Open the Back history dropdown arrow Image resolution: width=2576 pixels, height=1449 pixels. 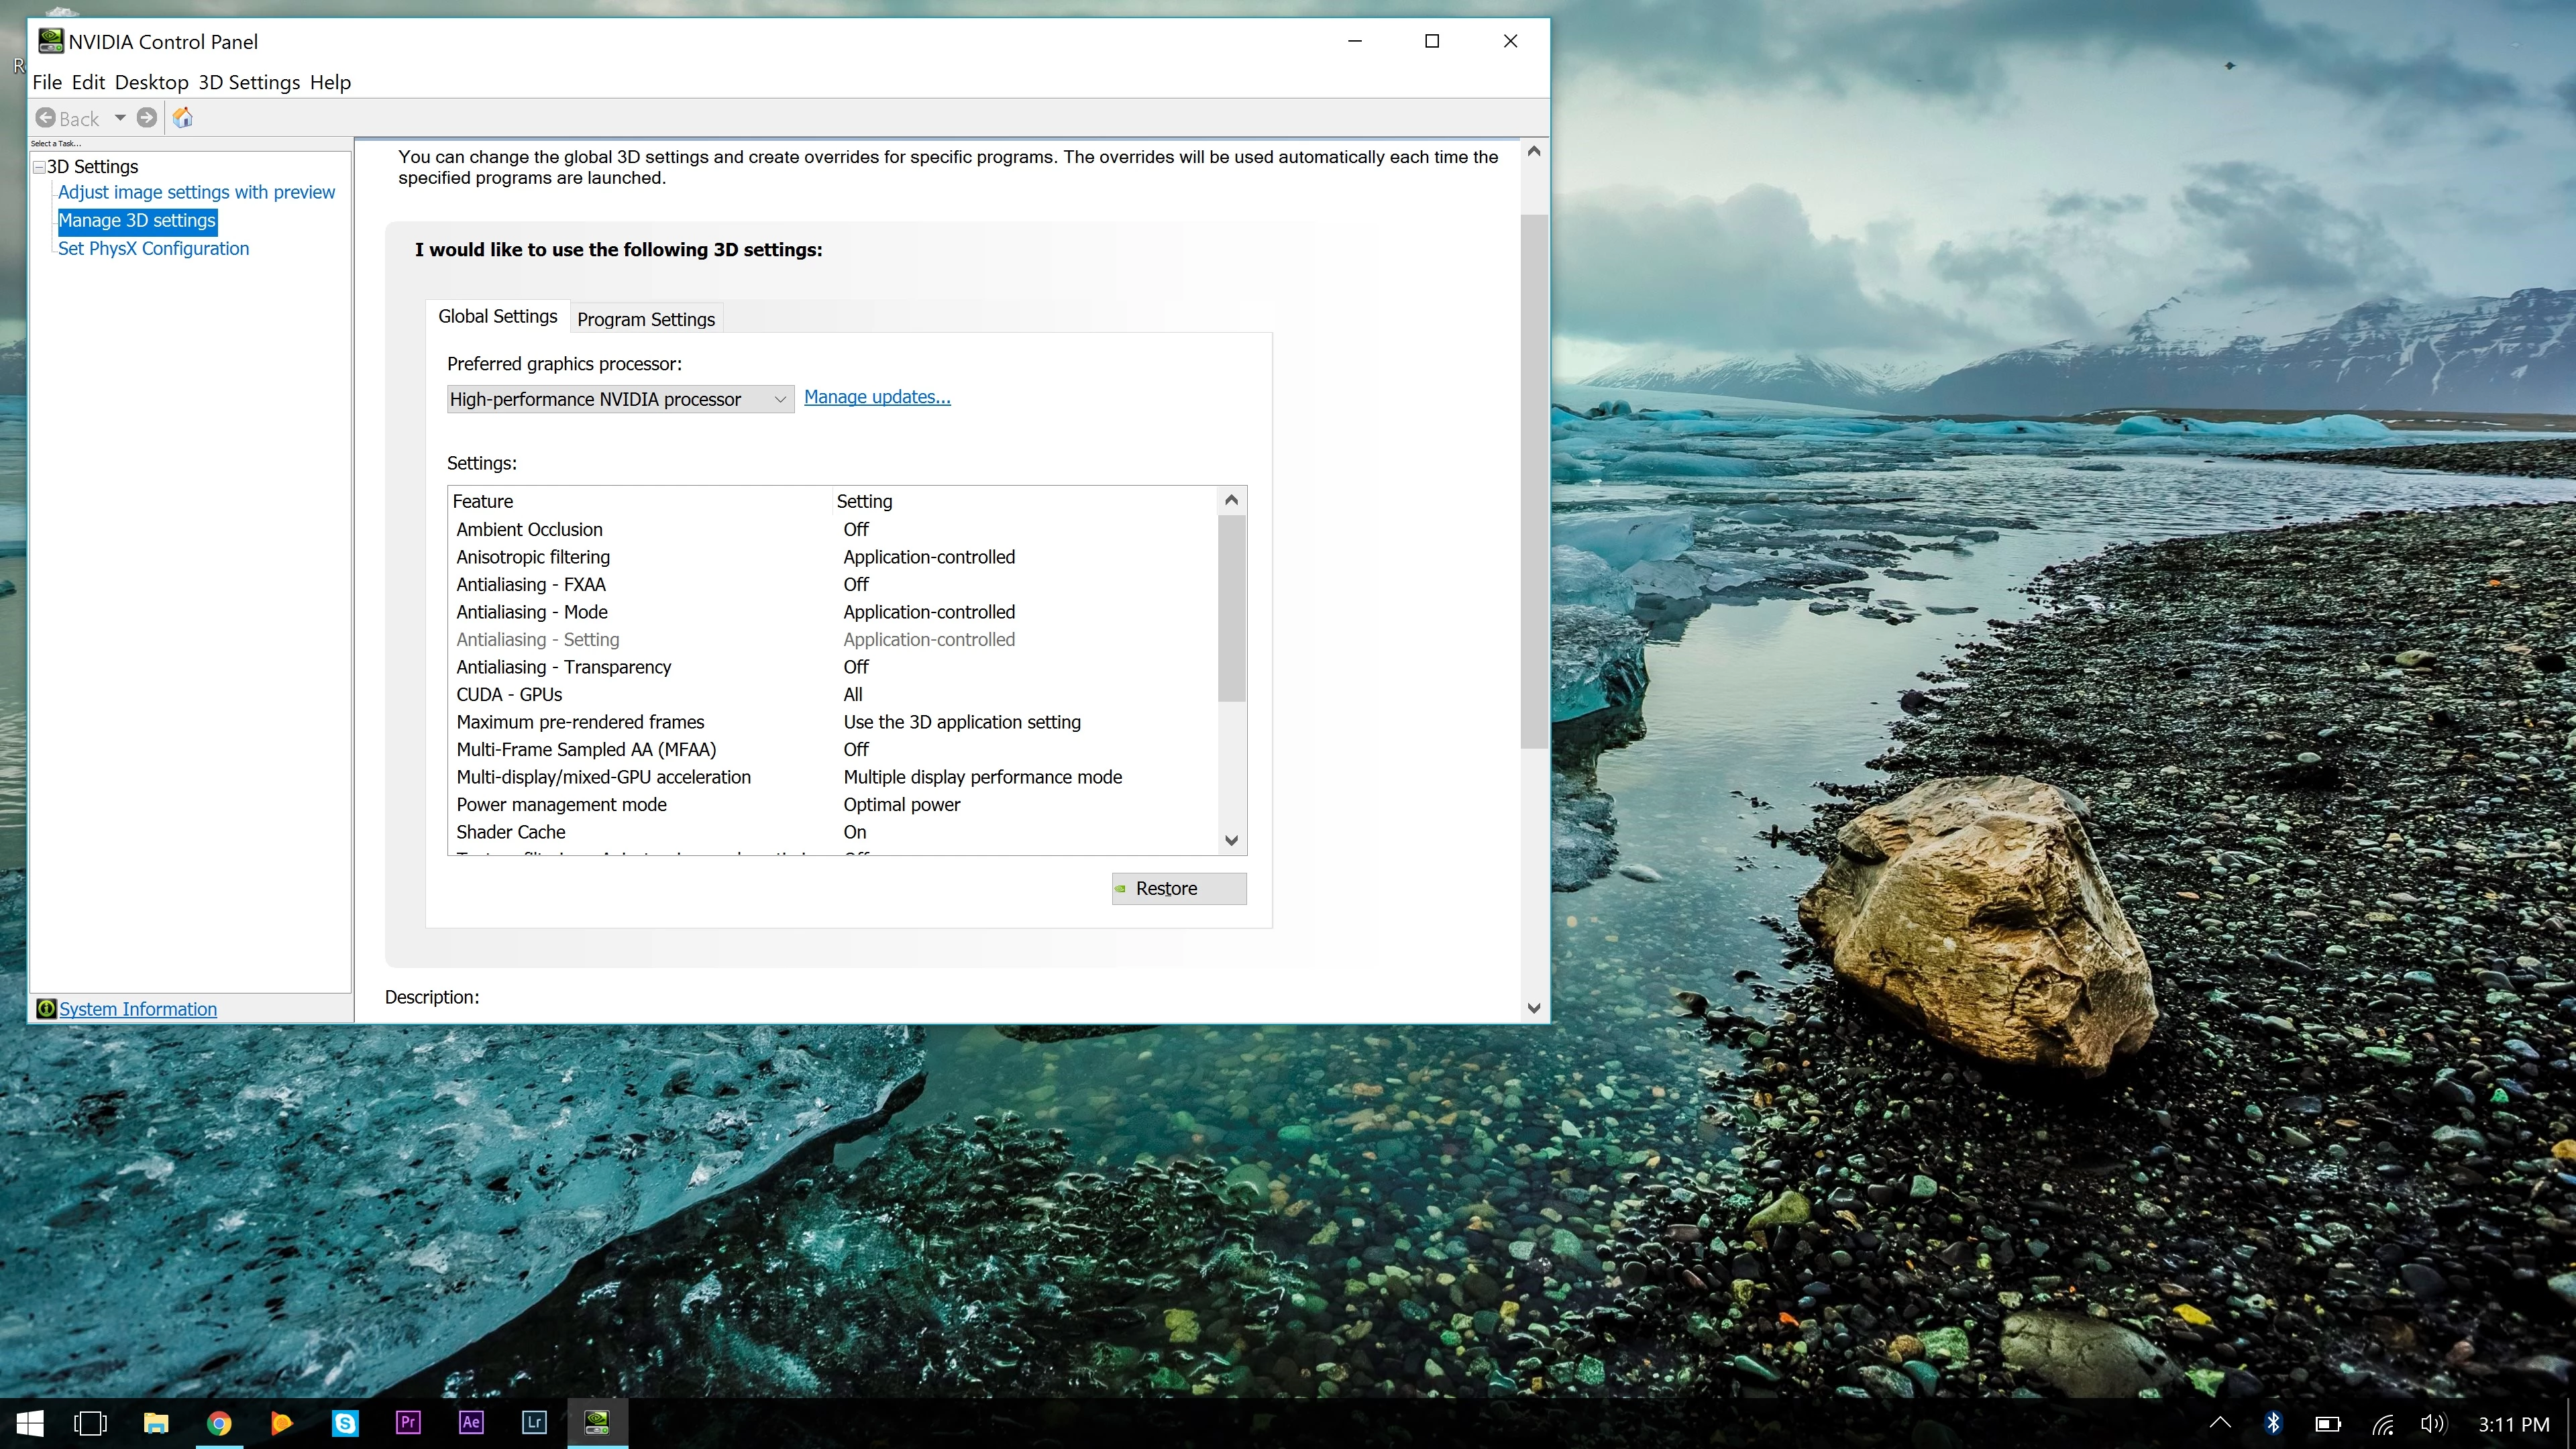coord(120,118)
